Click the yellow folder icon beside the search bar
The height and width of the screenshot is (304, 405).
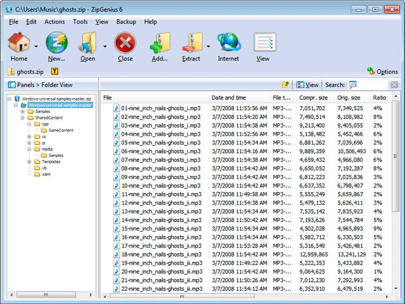(285, 84)
